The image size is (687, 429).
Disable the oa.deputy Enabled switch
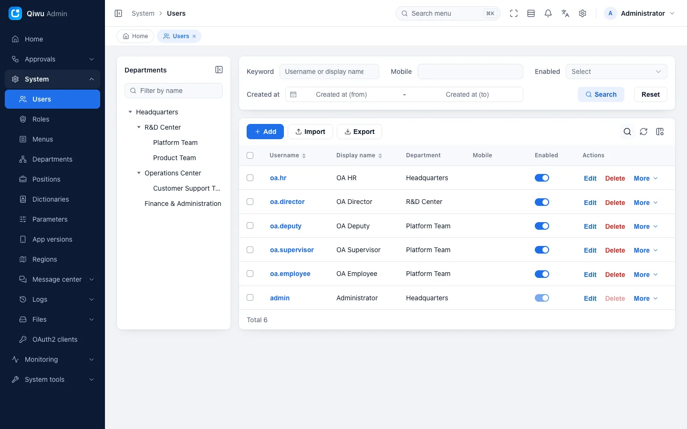click(542, 226)
